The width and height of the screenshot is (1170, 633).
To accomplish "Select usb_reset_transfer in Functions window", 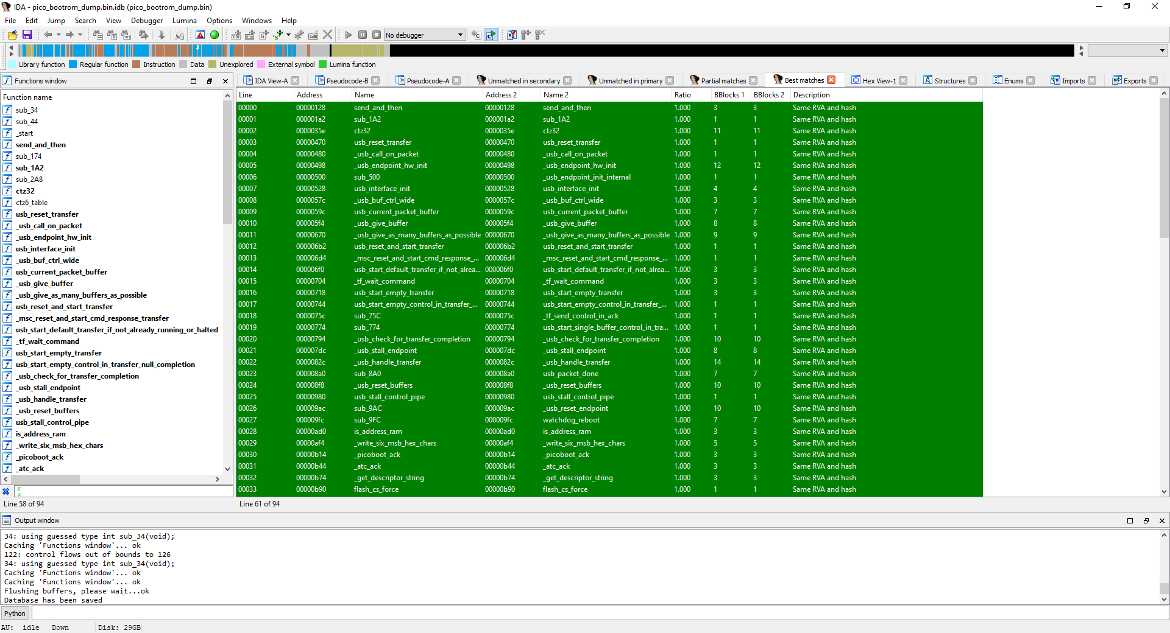I will 47,214.
